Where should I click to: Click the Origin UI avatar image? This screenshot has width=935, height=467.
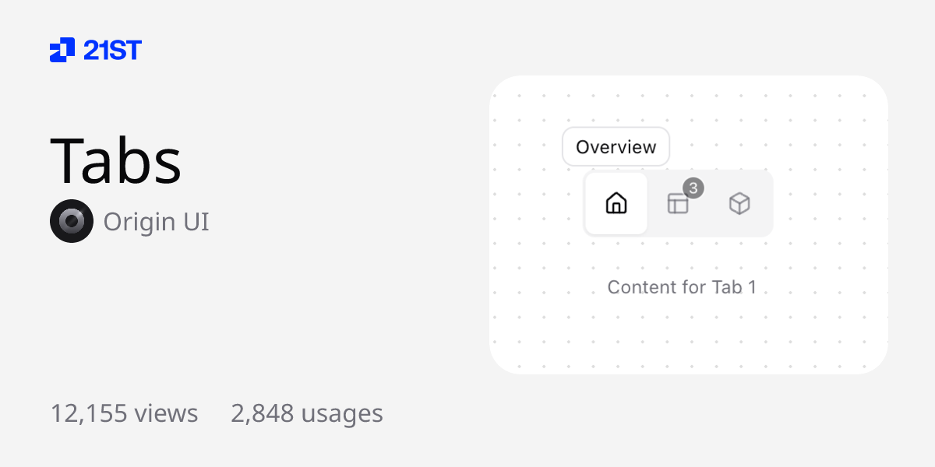point(72,221)
